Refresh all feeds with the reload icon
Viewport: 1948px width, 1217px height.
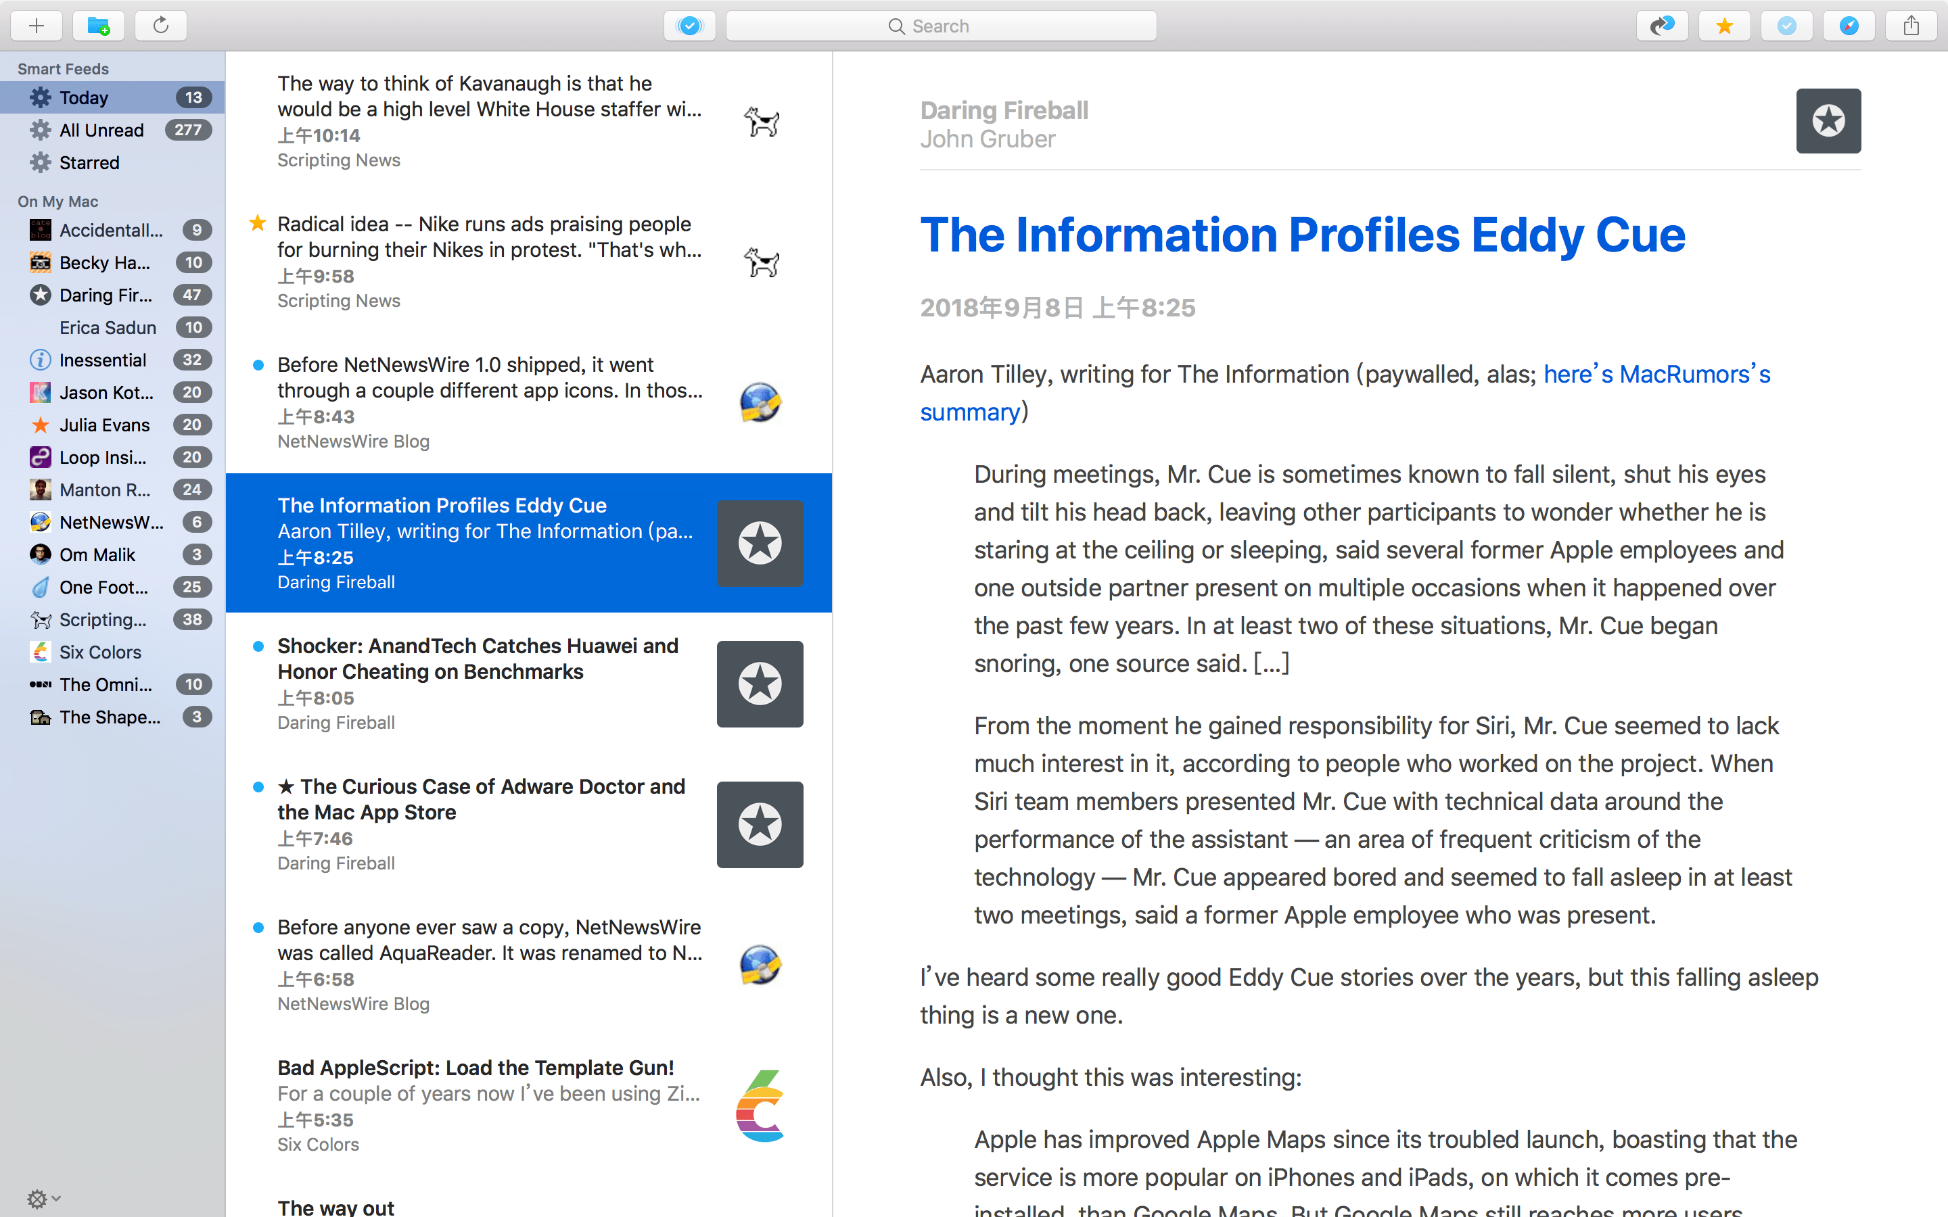point(161,26)
